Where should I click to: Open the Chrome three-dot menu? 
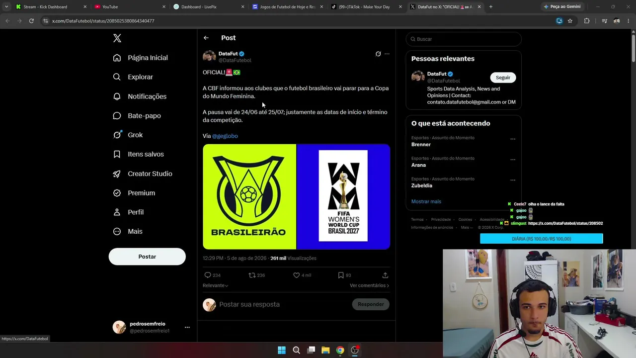click(629, 21)
